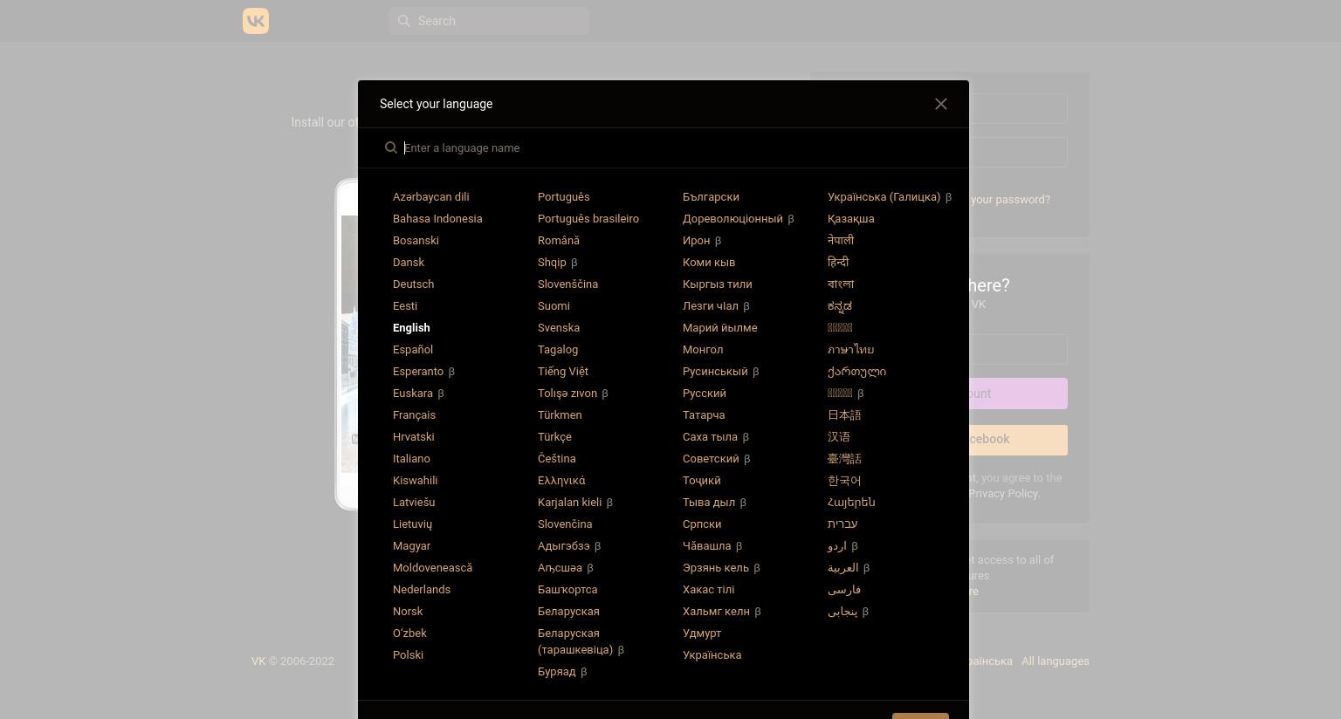The width and height of the screenshot is (1341, 719).
Task: Click the top Search field
Action: point(489,21)
